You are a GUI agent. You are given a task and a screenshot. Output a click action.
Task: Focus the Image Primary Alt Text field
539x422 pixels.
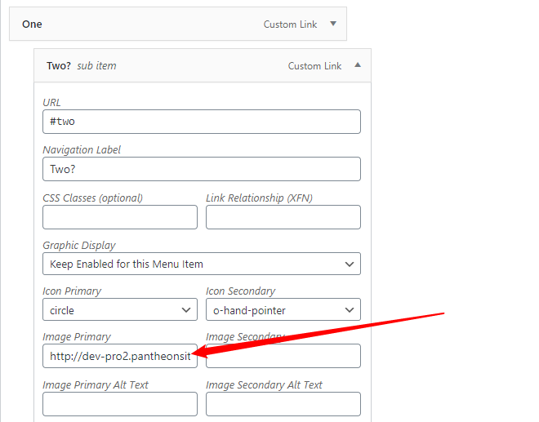(120, 404)
